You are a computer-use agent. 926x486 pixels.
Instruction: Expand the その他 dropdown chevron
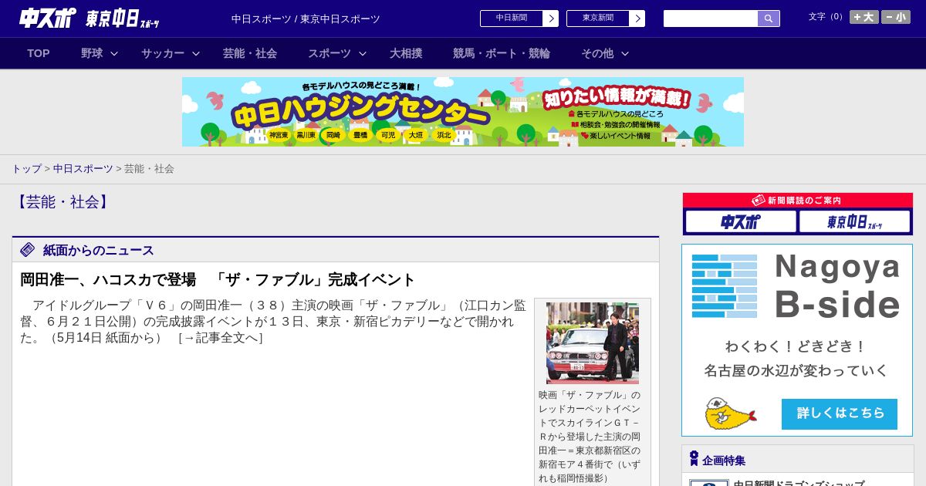click(625, 53)
